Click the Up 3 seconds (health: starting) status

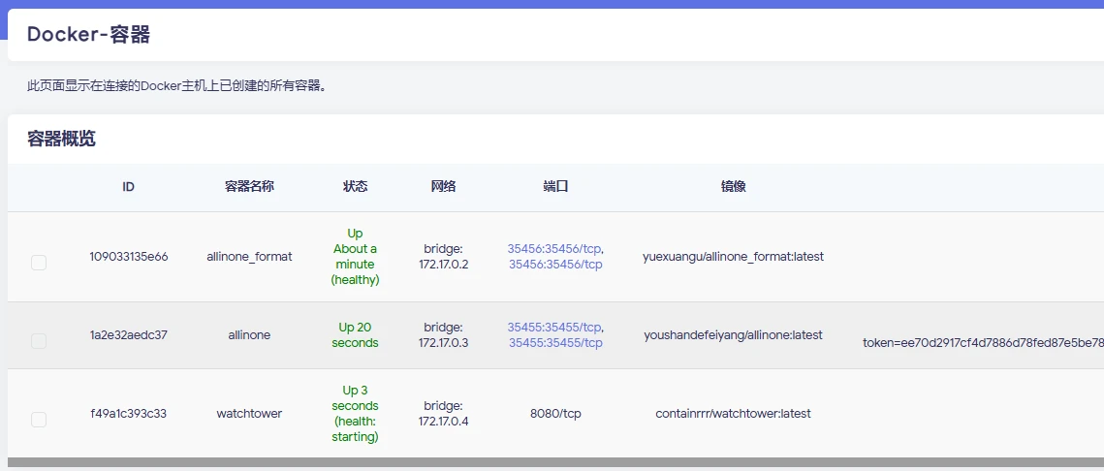click(355, 413)
